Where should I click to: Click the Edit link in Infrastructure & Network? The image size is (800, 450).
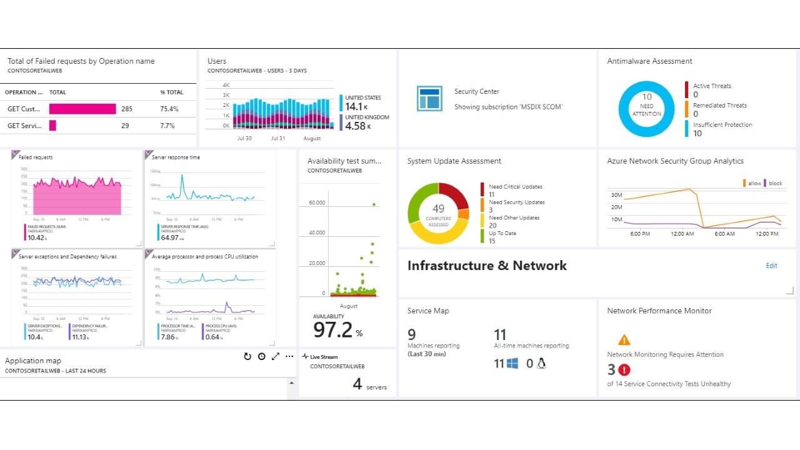click(772, 266)
